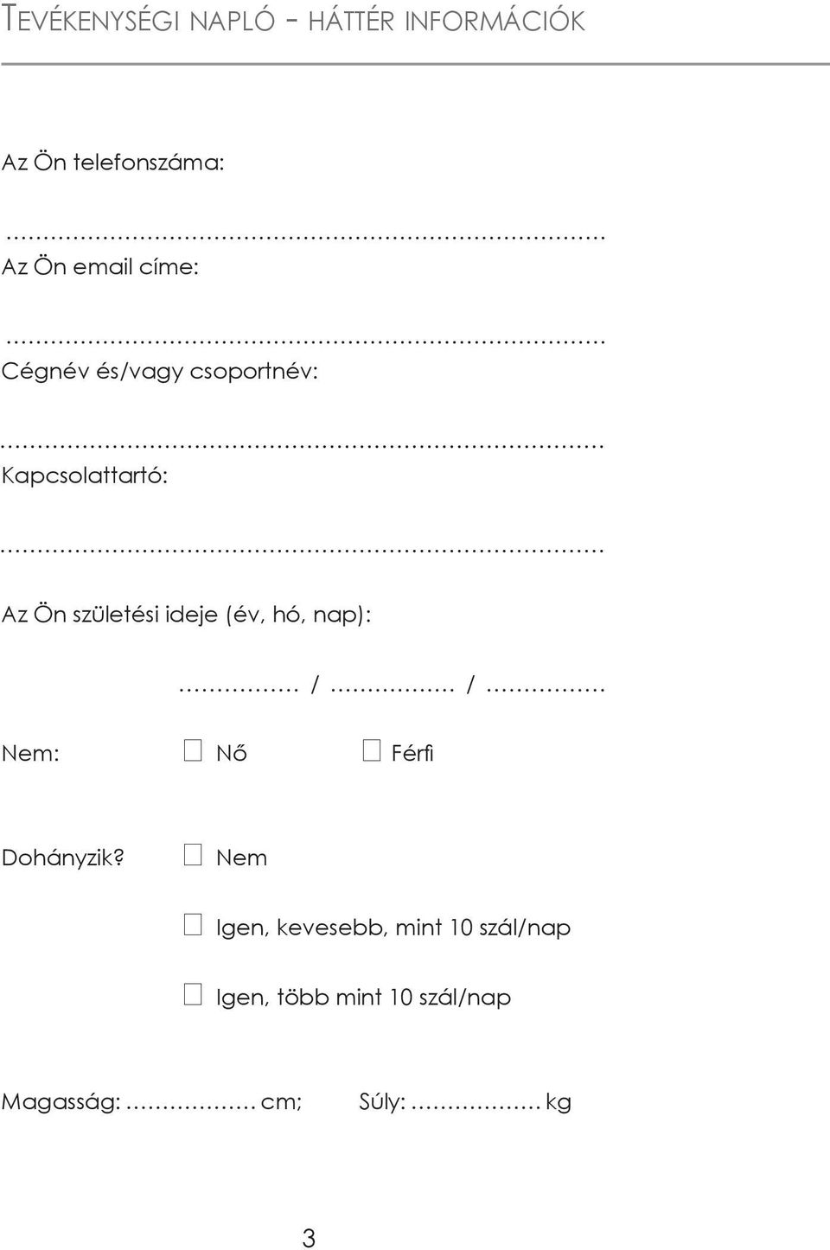Click the email címe dotted input line
This screenshot has width=830, height=1250.
click(304, 341)
